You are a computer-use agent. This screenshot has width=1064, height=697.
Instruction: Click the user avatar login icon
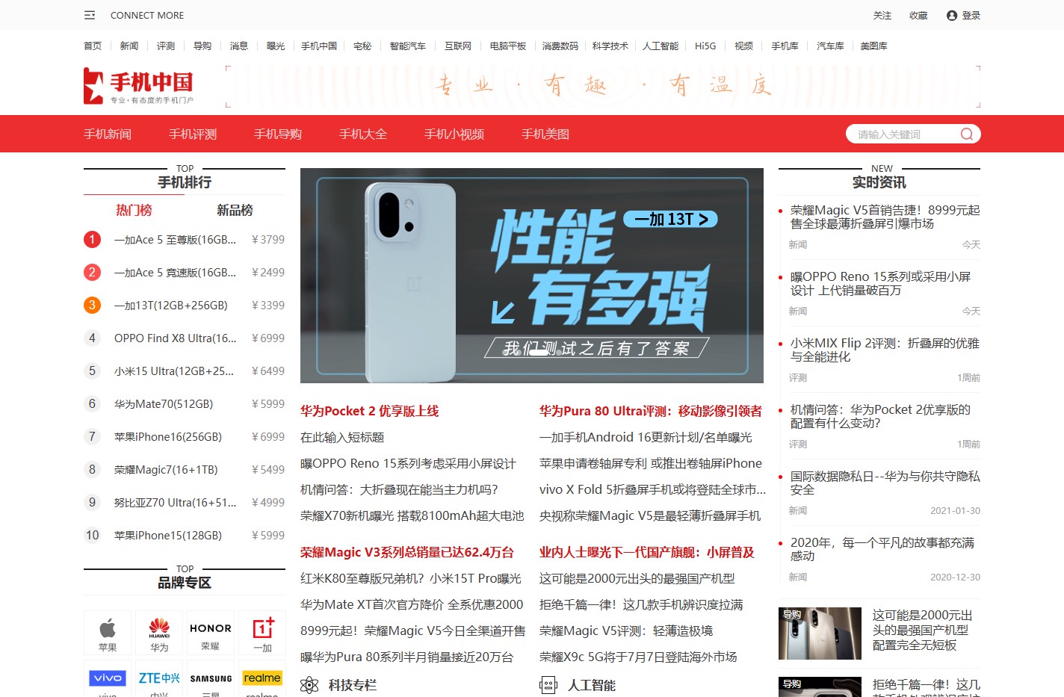point(952,15)
